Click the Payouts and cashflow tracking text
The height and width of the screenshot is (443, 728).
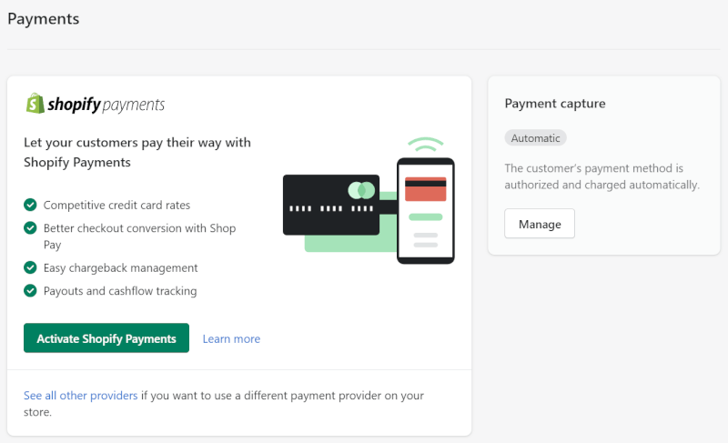click(x=120, y=291)
